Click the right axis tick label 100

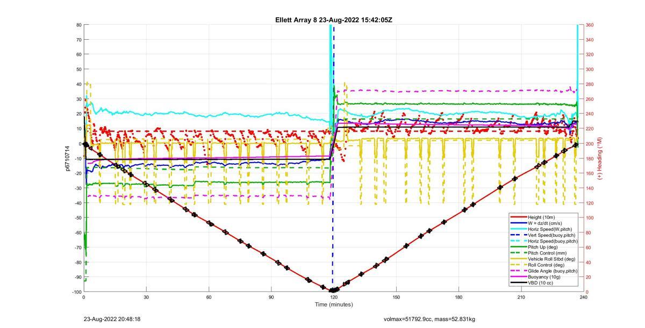coord(590,217)
